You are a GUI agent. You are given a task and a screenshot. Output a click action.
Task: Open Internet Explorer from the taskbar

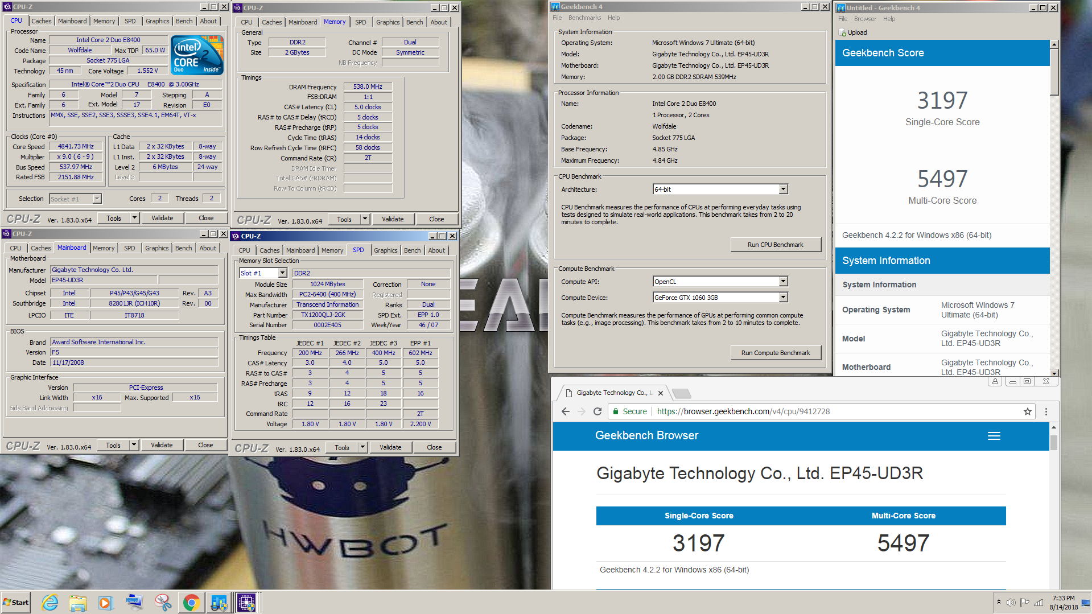pos(50,603)
